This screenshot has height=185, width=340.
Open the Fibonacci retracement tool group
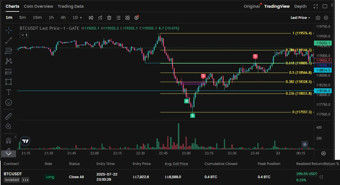pyautogui.click(x=9, y=51)
